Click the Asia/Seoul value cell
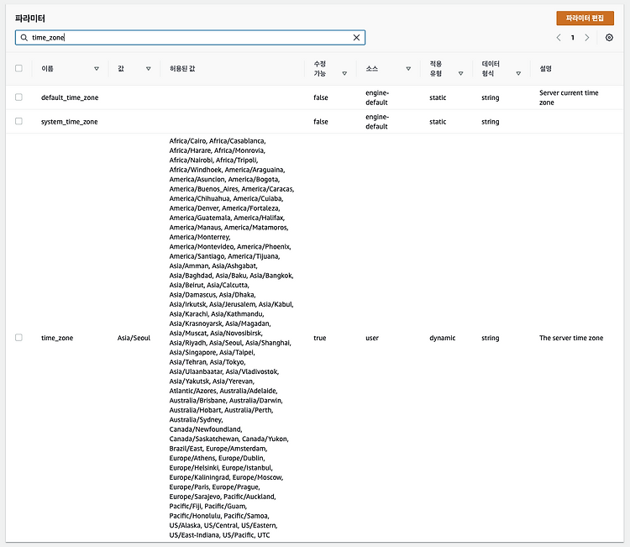Viewport: 630px width, 547px height. tap(134, 338)
